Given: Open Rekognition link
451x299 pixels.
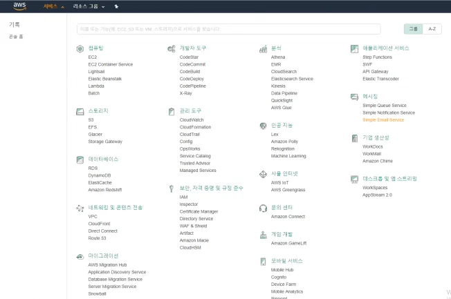Looking at the screenshot, I should click(283, 148).
